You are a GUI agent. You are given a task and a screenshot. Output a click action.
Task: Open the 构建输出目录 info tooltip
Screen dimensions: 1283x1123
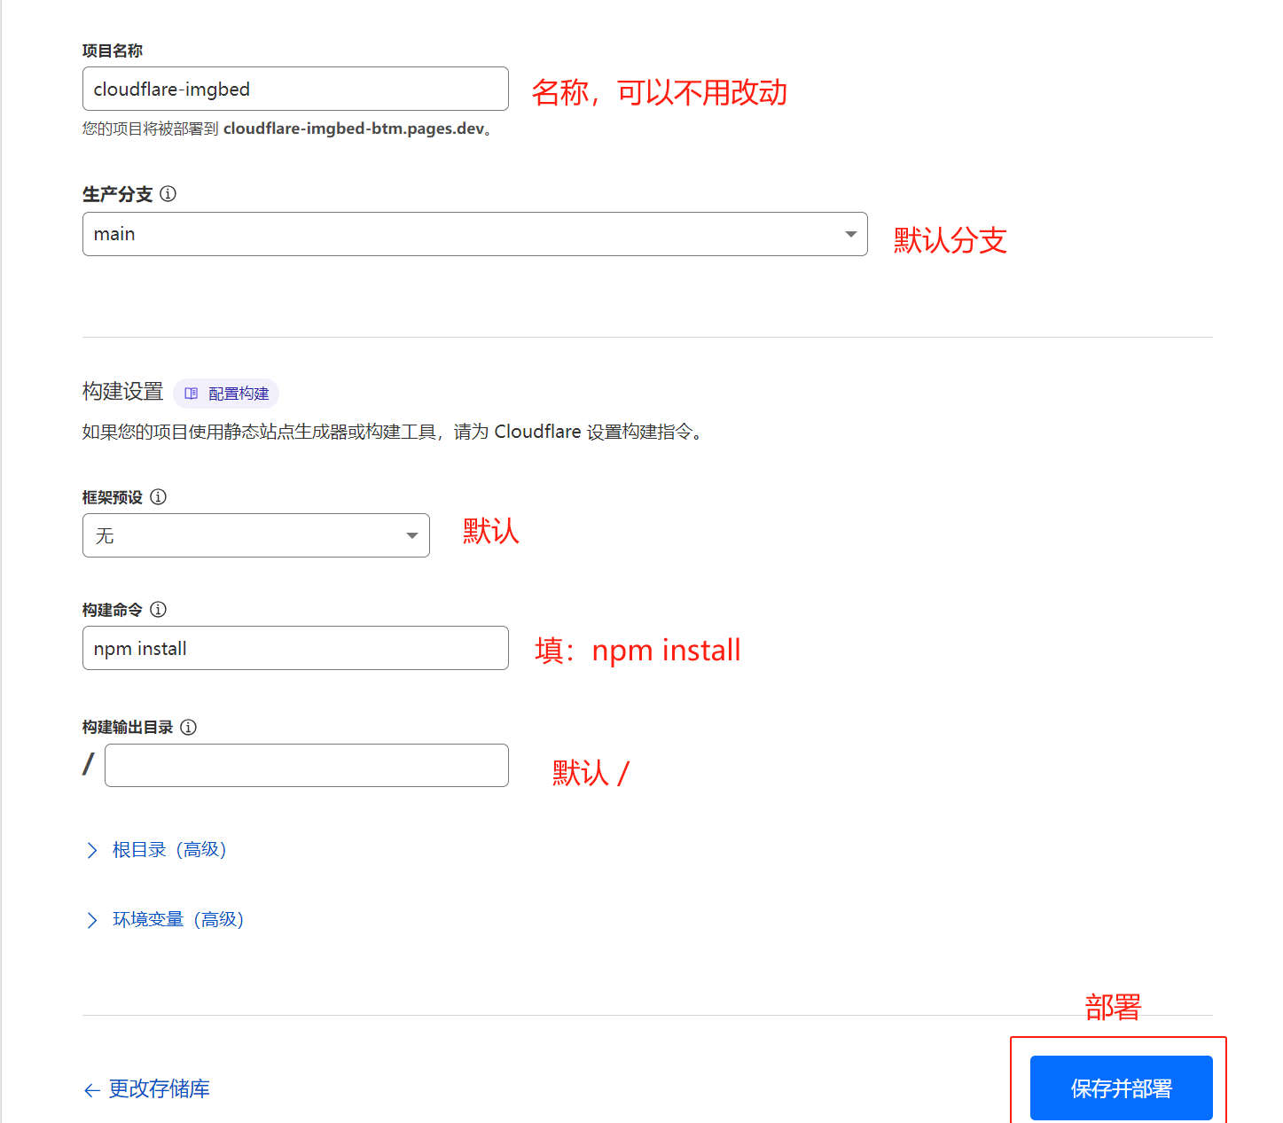[189, 727]
